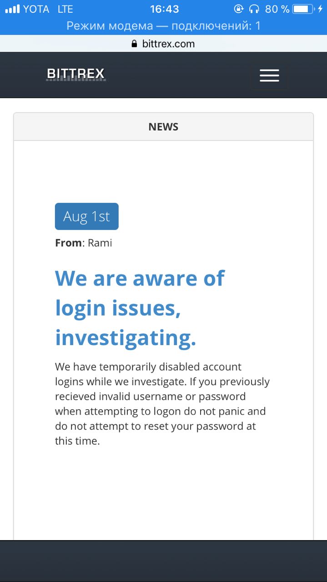Screen dimensions: 327x582
Task: Tap the cellular signal strength bars
Action: 12,9
